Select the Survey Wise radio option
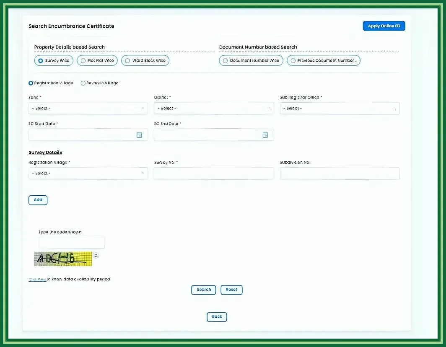Image resolution: width=446 pixels, height=347 pixels. [54, 60]
